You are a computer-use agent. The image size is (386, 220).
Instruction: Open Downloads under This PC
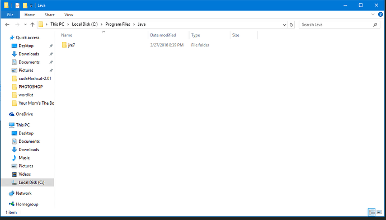pyautogui.click(x=29, y=149)
